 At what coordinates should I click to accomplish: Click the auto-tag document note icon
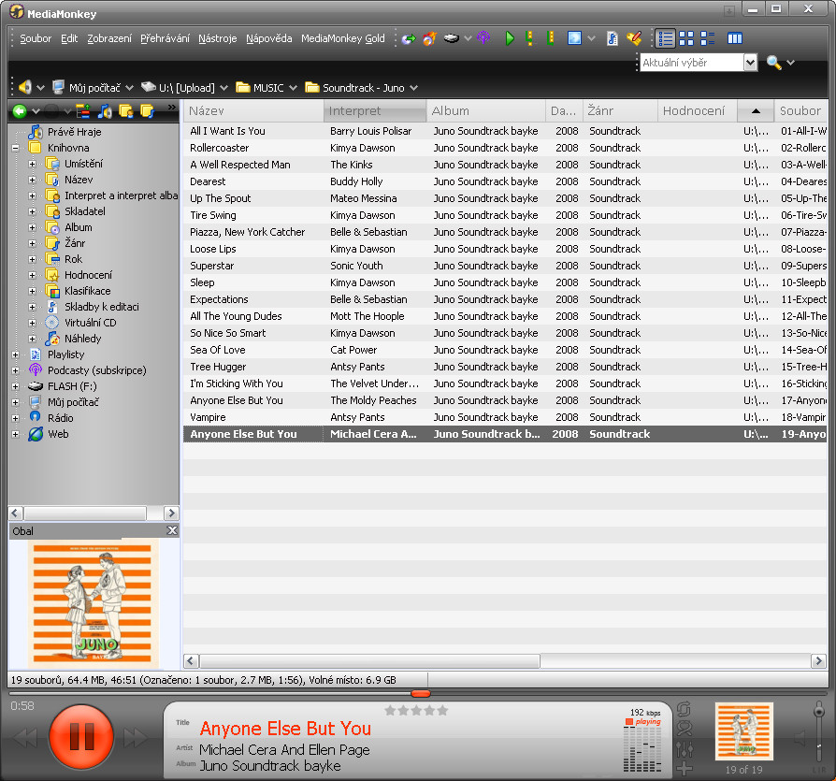pos(613,38)
